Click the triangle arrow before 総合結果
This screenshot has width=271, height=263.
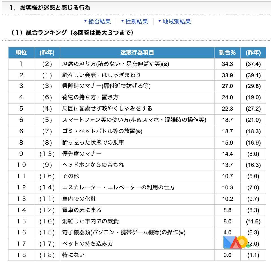(x=85, y=21)
